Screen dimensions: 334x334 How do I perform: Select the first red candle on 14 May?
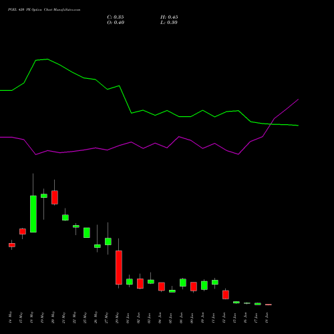coord(12,245)
